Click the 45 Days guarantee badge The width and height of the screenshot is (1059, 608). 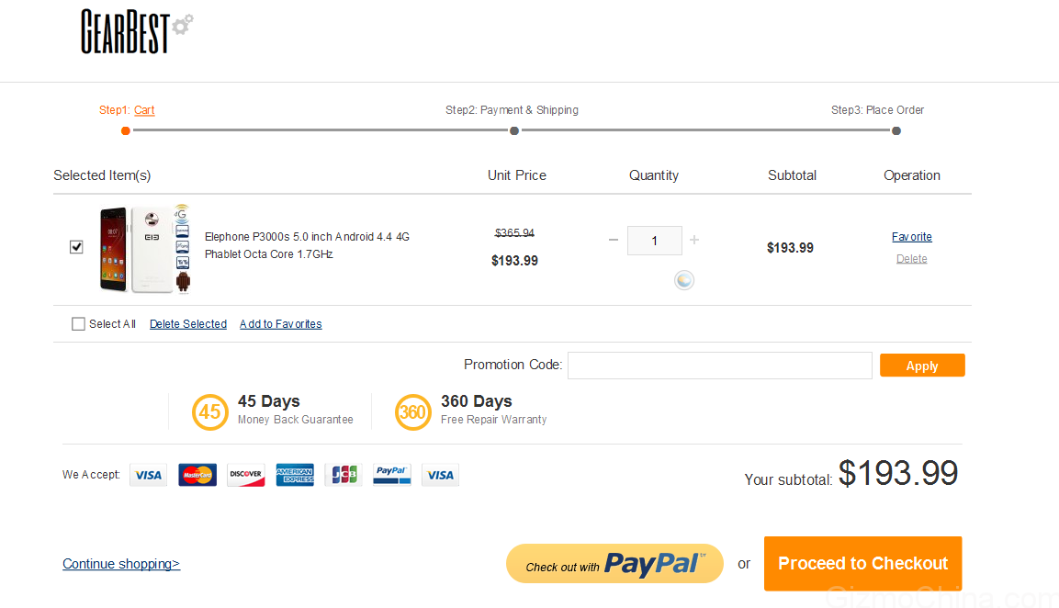[210, 411]
